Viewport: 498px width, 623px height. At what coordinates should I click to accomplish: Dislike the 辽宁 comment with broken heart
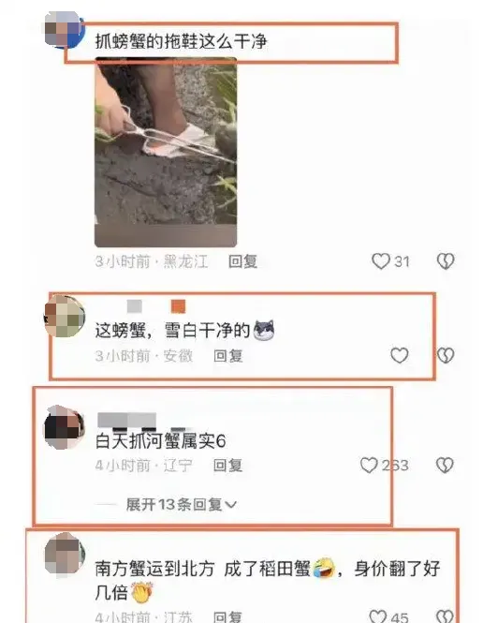(445, 465)
